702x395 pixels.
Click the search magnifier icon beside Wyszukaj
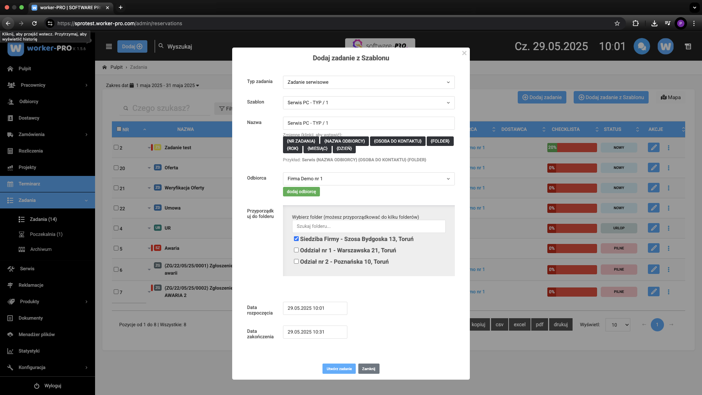tap(161, 46)
